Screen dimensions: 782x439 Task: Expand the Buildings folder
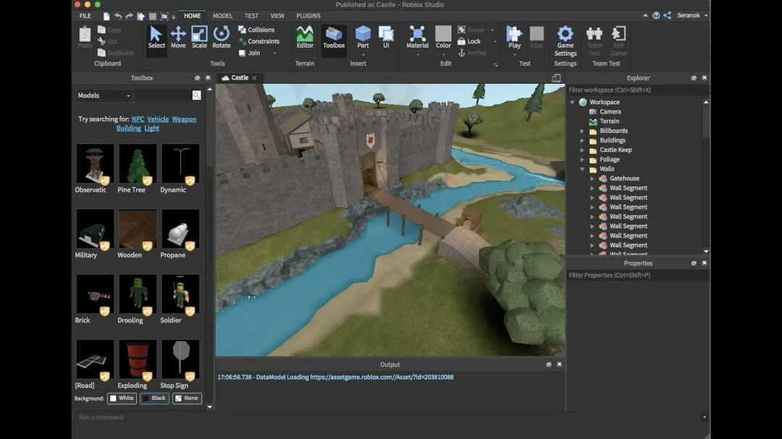[x=582, y=140]
